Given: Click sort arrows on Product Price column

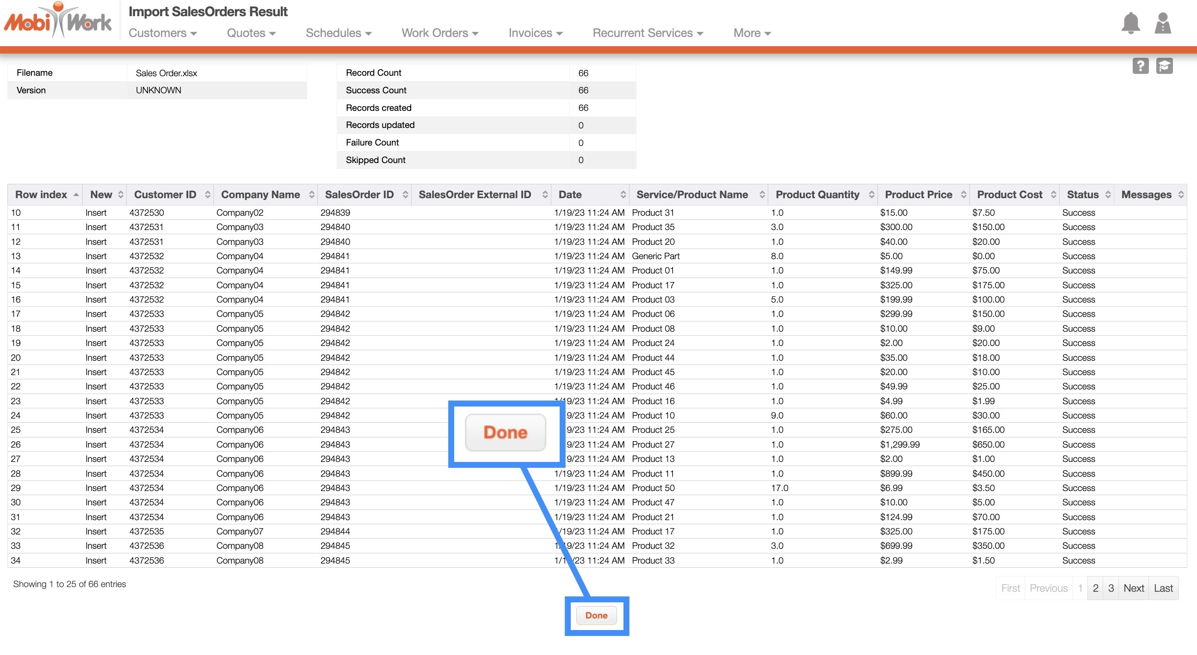Looking at the screenshot, I should pos(963,194).
